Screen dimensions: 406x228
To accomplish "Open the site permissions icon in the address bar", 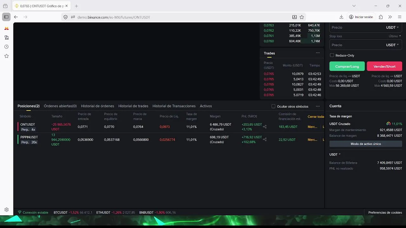I will coord(73,17).
